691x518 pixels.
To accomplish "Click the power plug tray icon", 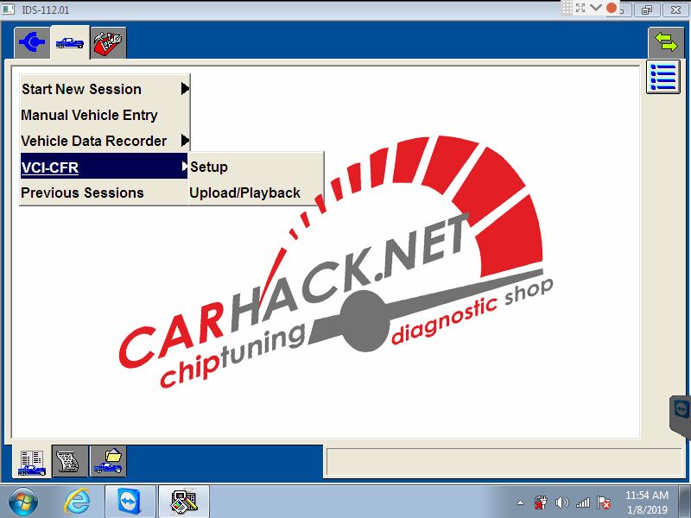I will click(x=541, y=502).
